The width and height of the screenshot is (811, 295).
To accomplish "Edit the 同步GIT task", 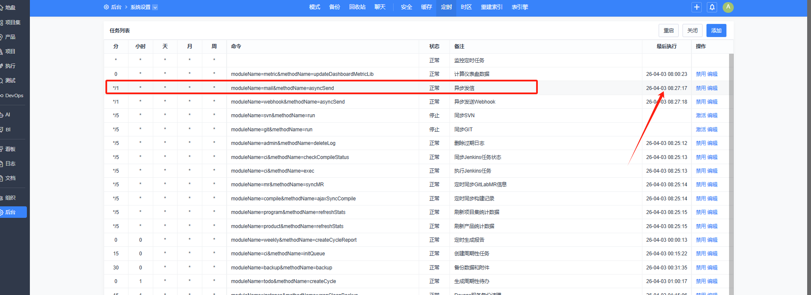I will 712,130.
